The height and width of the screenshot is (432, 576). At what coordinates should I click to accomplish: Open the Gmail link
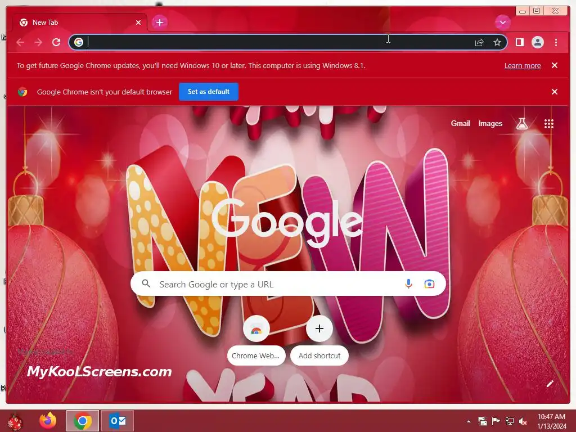(460, 124)
